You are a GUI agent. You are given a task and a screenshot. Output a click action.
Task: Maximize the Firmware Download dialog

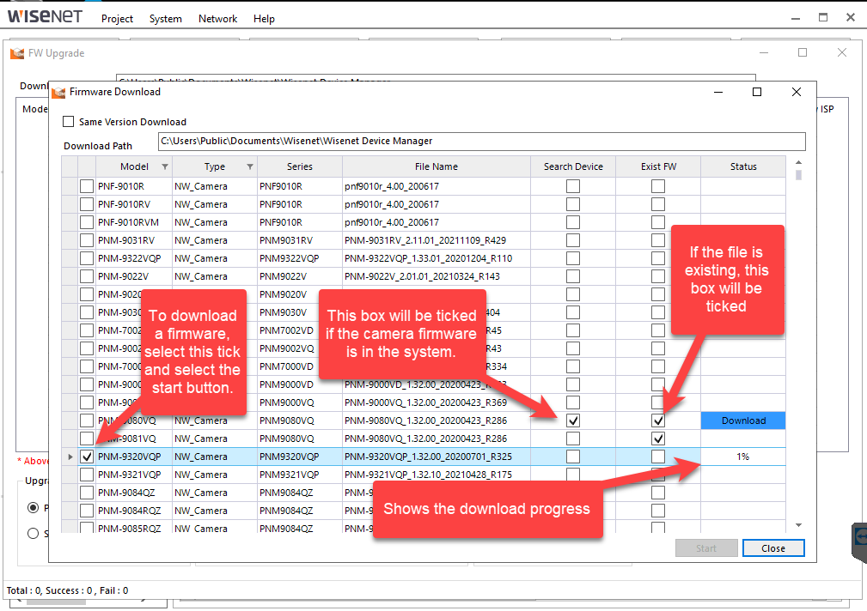tap(757, 92)
